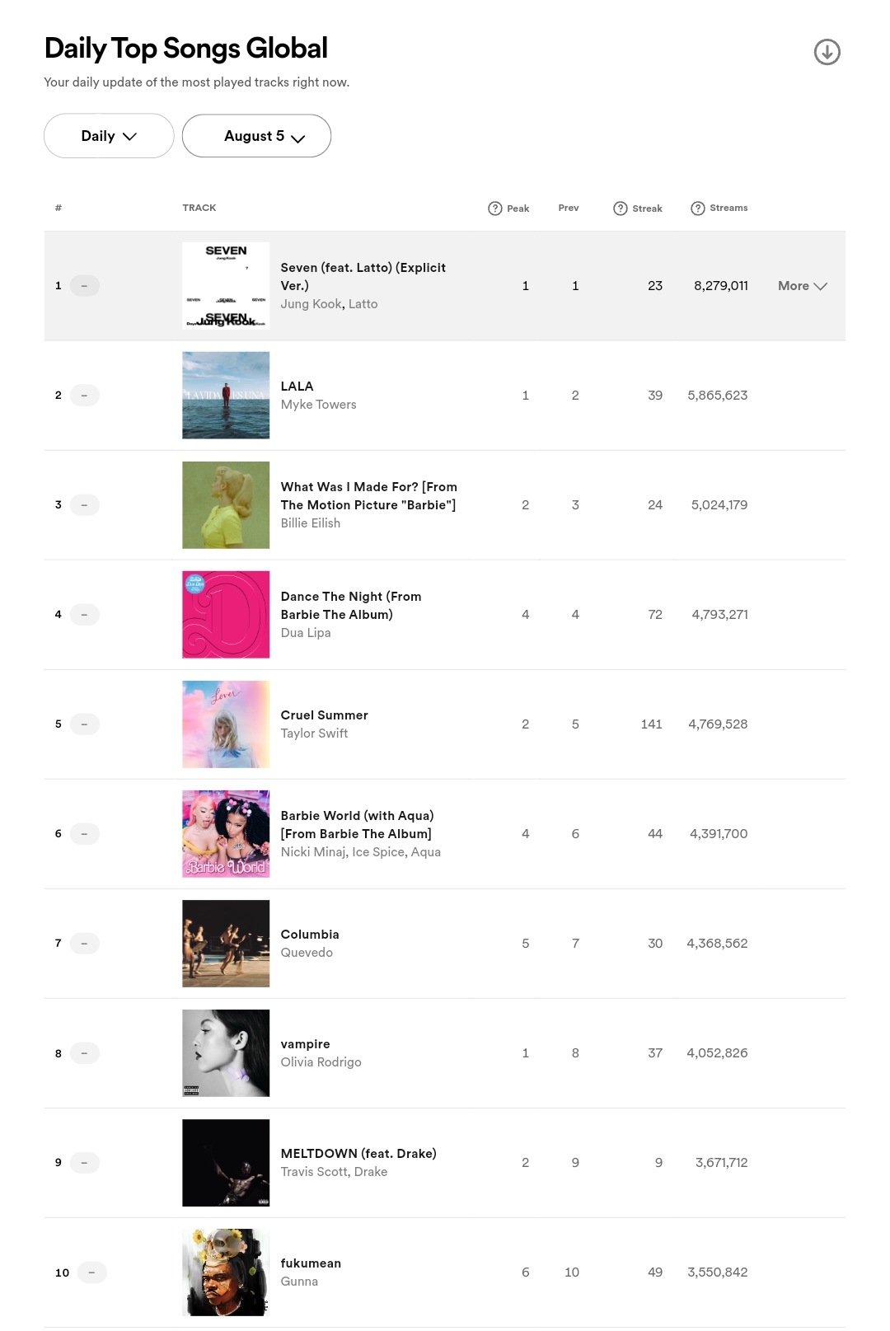Click position-change indicator next to vampire row
The height and width of the screenshot is (1331, 890).
84,1053
